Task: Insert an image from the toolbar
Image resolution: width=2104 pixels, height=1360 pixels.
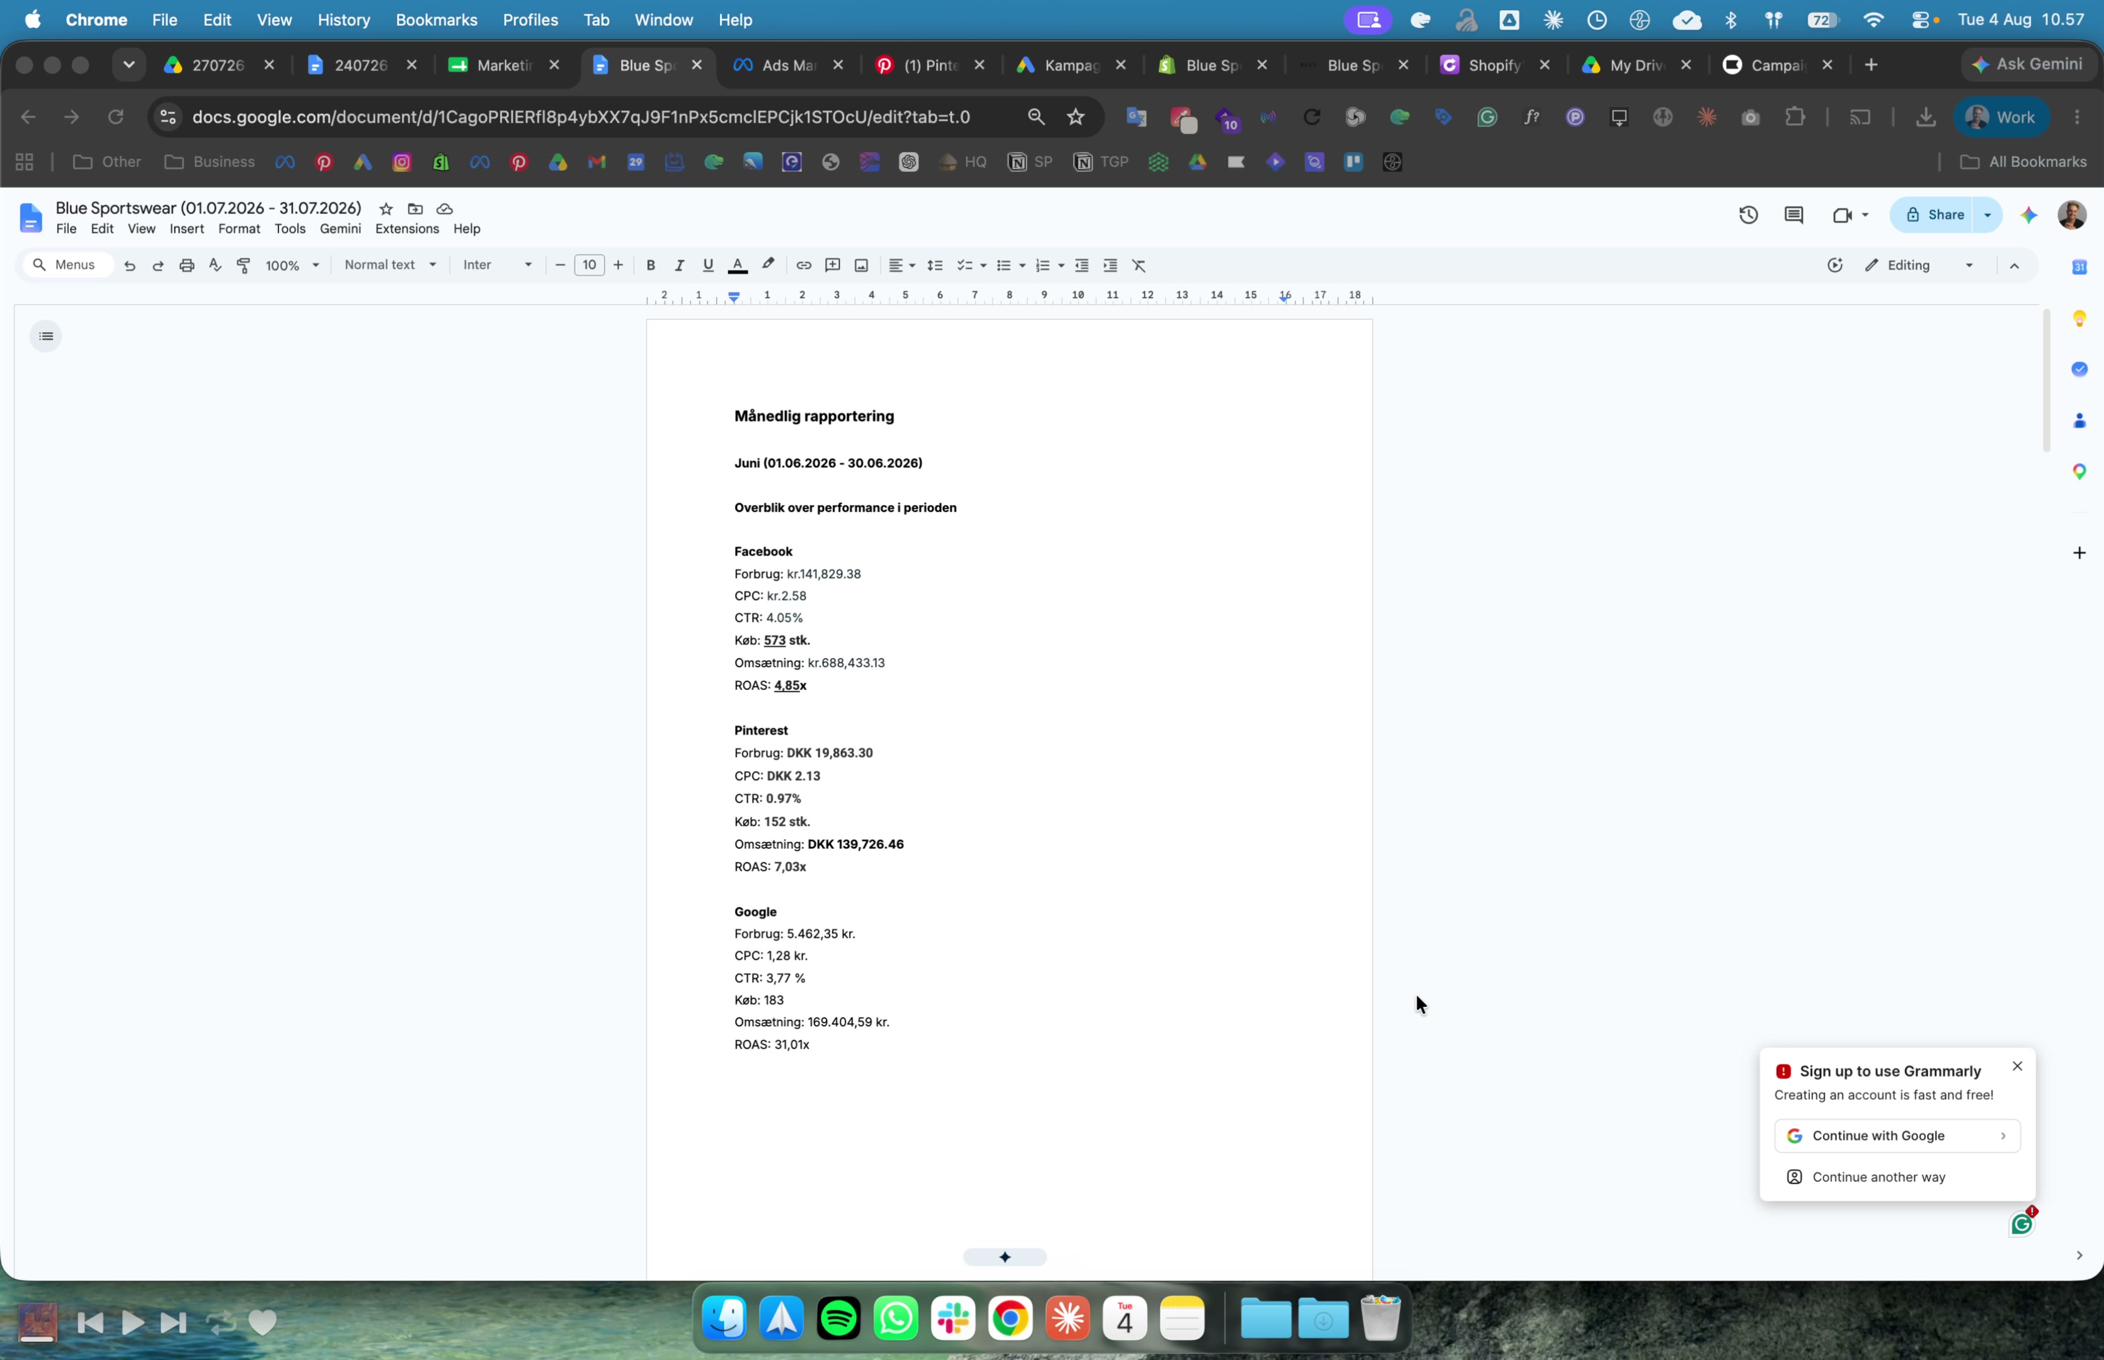Action: pyautogui.click(x=861, y=265)
